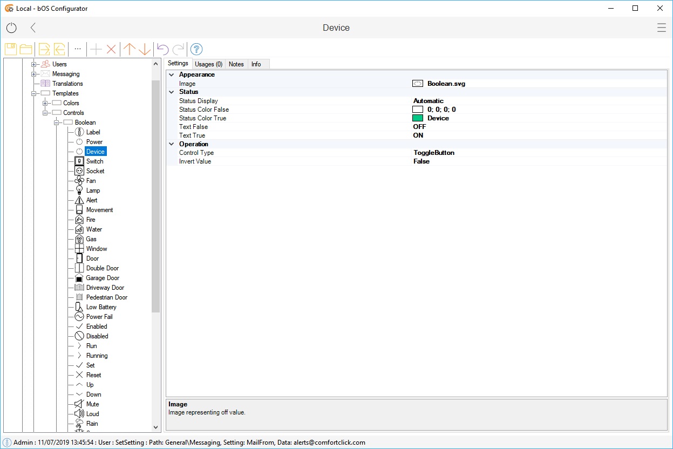Select the Socket template item
This screenshot has height=449, width=673.
coord(95,171)
